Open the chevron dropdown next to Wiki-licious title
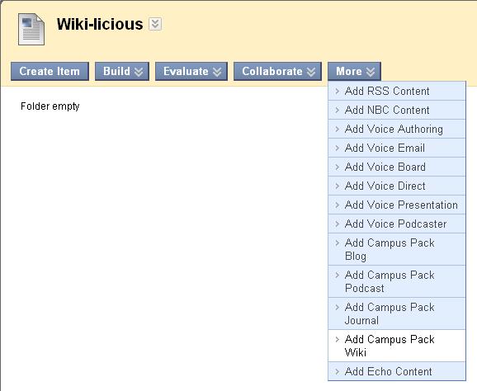The height and width of the screenshot is (391, 477). [155, 24]
